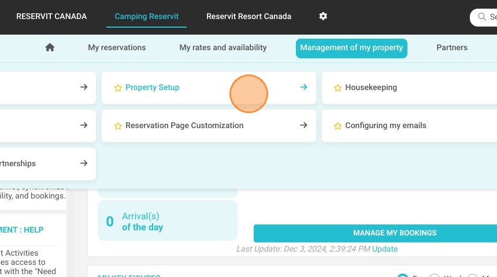Click the arrow on Reservation Page Customization
Screen dimensions: 497x277
point(303,125)
